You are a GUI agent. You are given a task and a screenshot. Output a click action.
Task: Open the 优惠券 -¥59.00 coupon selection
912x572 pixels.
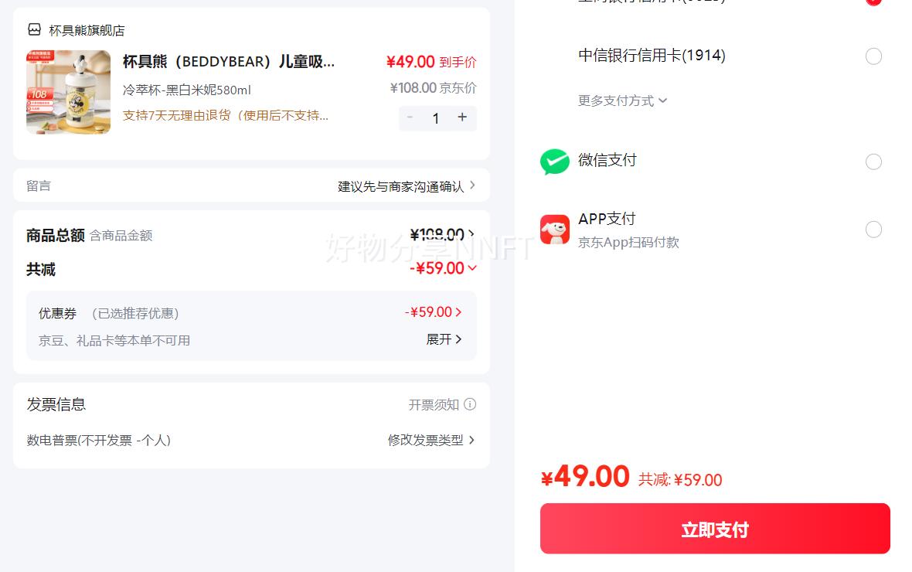(433, 312)
